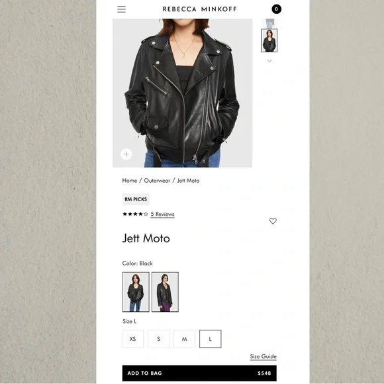Zoom product image with plus icon
The width and height of the screenshot is (384, 384).
pos(126,154)
